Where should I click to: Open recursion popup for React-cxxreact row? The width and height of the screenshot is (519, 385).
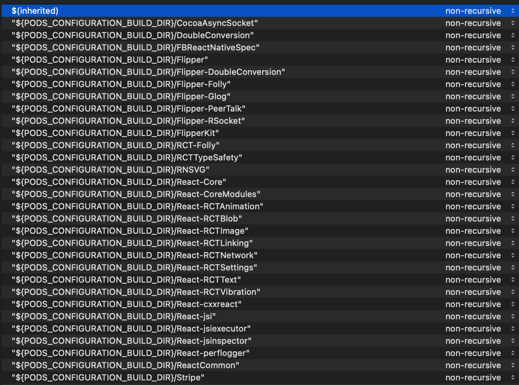point(481,304)
